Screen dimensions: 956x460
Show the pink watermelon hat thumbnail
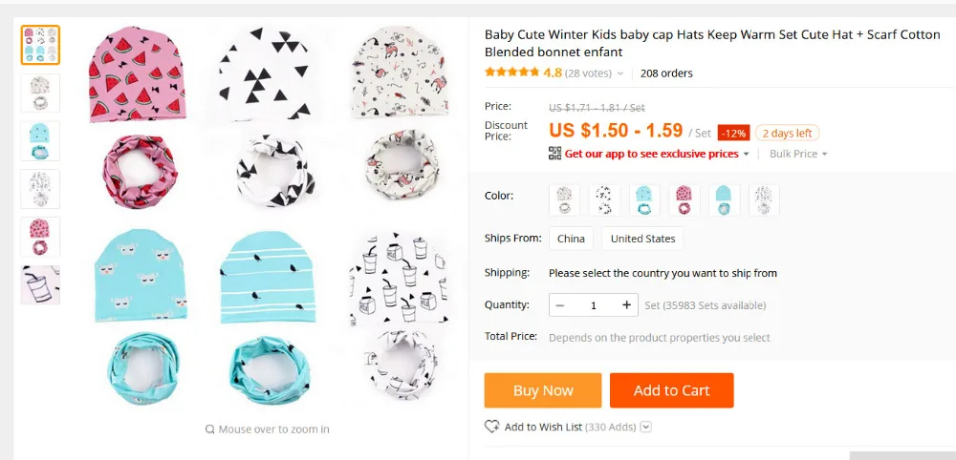point(40,237)
